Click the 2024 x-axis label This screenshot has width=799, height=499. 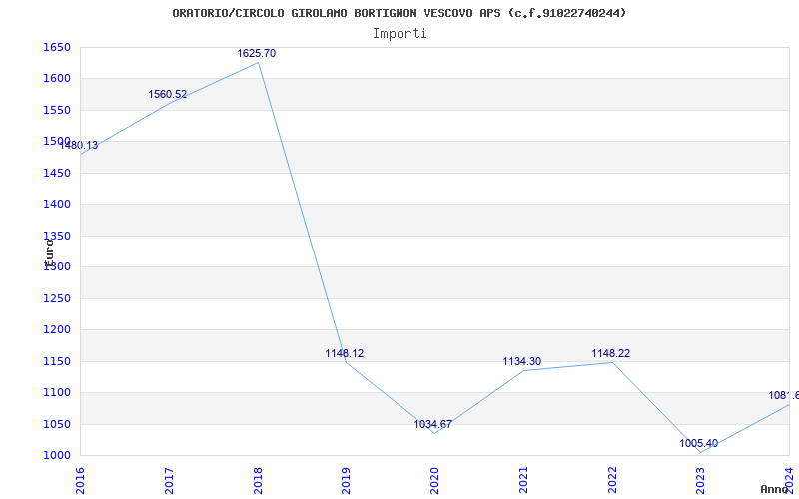pos(789,480)
